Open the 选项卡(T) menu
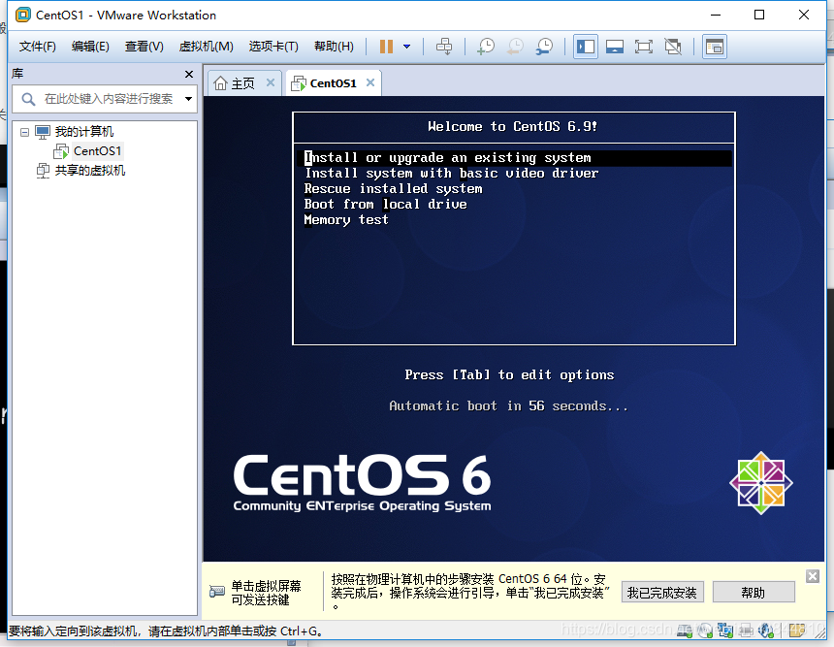The image size is (834, 647). click(273, 47)
